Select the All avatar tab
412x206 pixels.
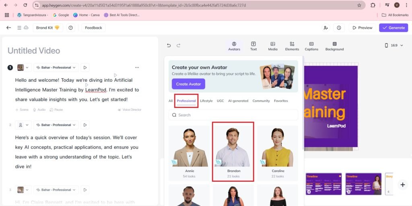point(171,101)
